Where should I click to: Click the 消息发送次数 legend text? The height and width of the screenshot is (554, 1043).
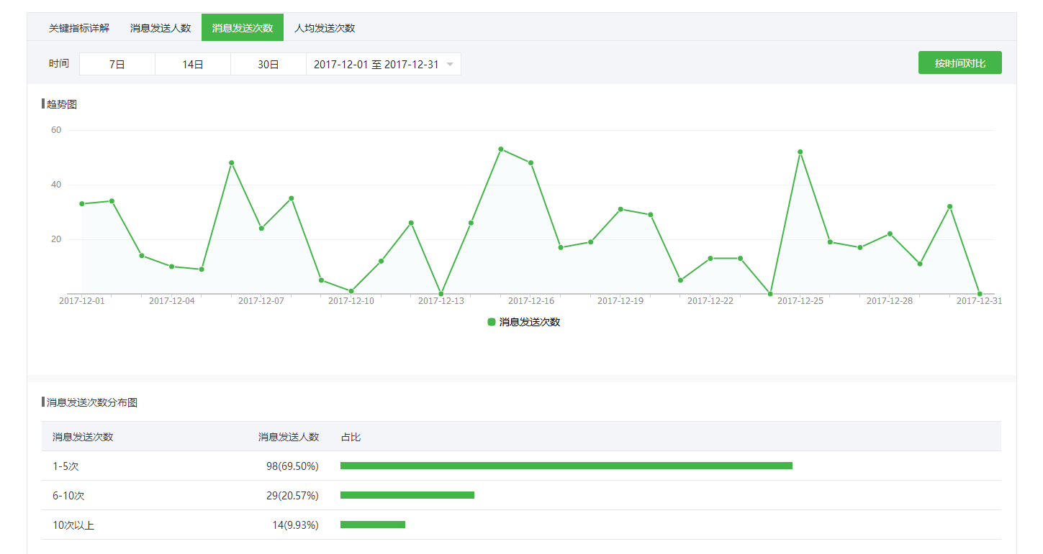tap(530, 322)
